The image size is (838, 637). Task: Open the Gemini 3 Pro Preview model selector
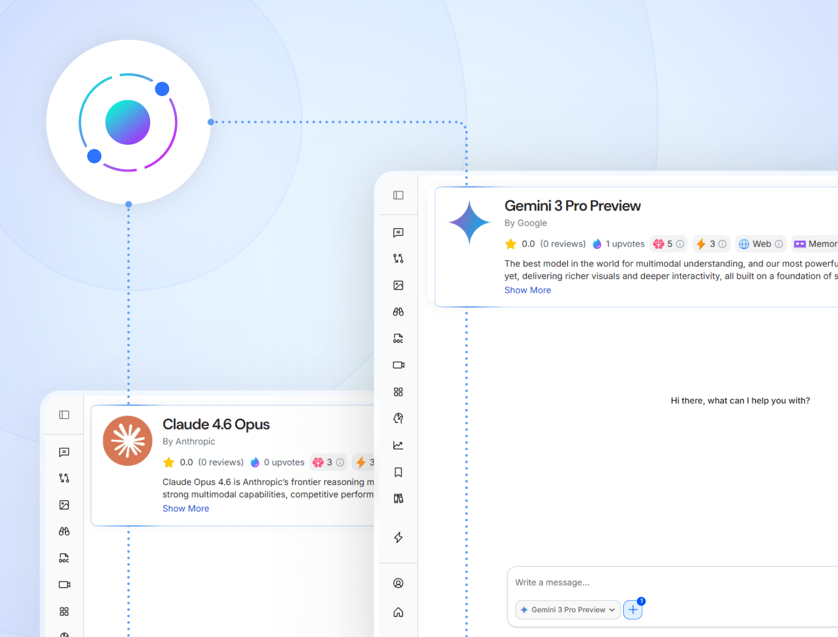(567, 610)
